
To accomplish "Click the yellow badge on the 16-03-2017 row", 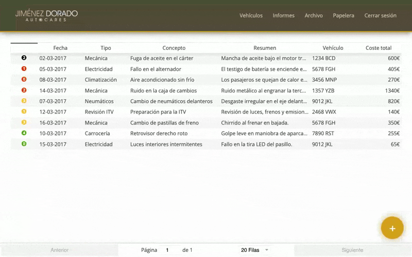I will (24, 122).
